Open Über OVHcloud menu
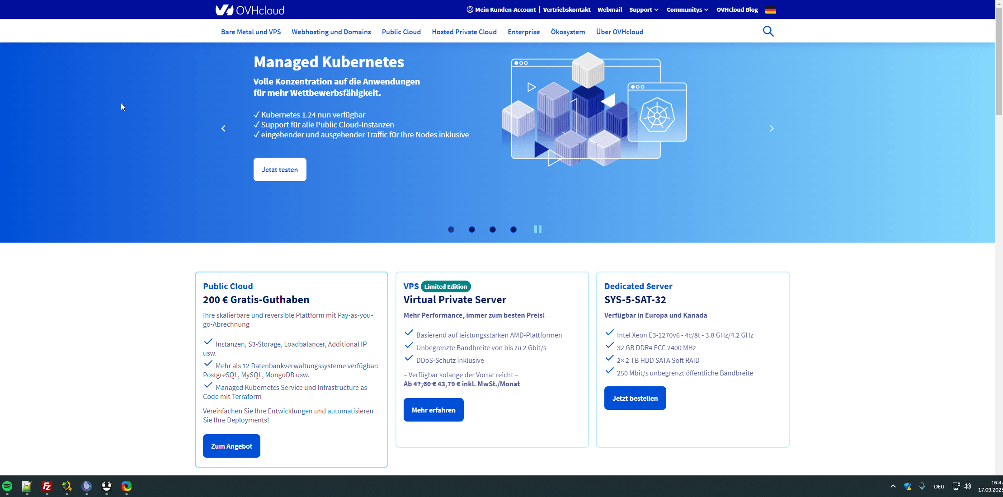The image size is (1003, 497). (620, 32)
